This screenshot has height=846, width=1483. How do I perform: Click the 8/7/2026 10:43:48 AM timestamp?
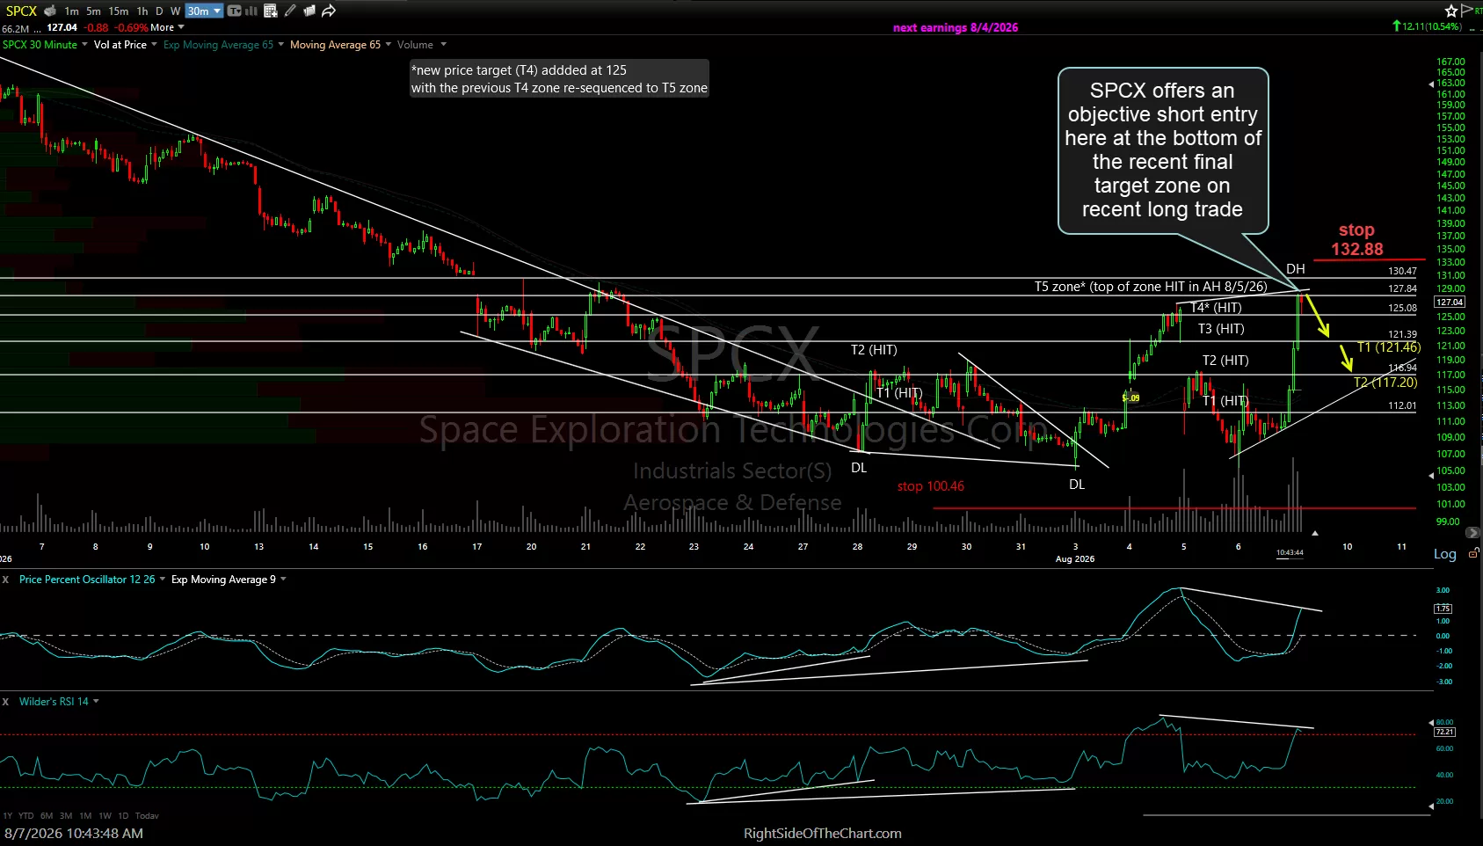[x=74, y=834]
